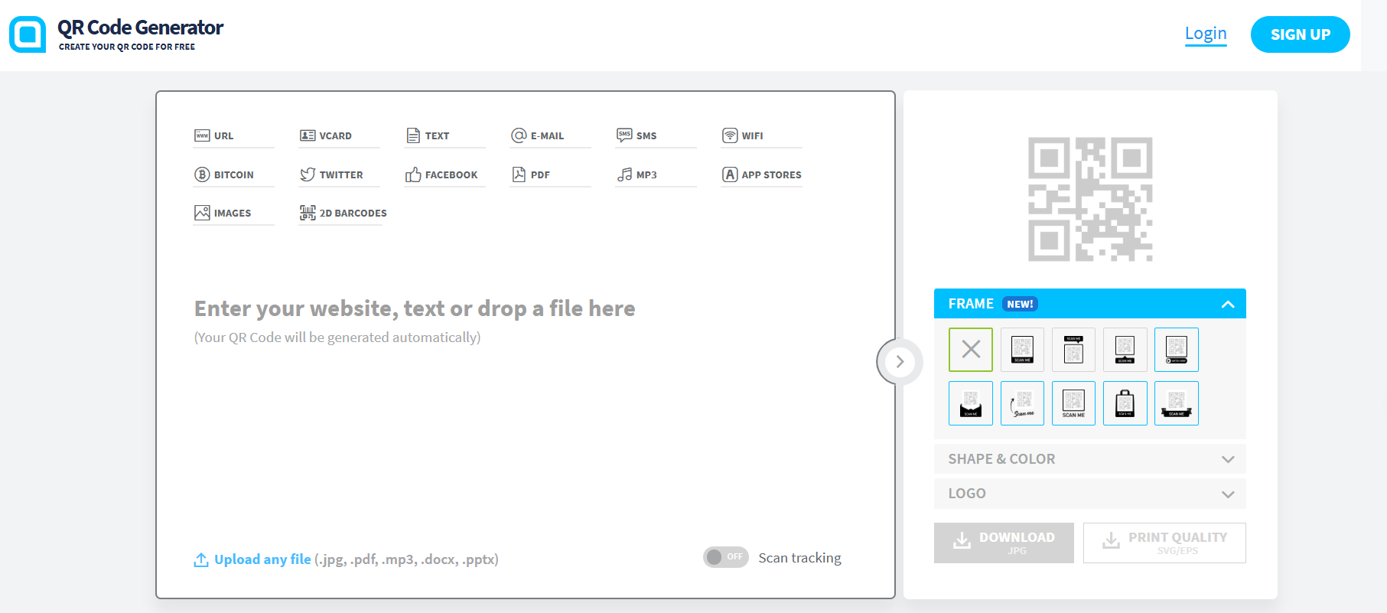
Task: Pick the TWITTER QR code option
Action: pos(339,174)
